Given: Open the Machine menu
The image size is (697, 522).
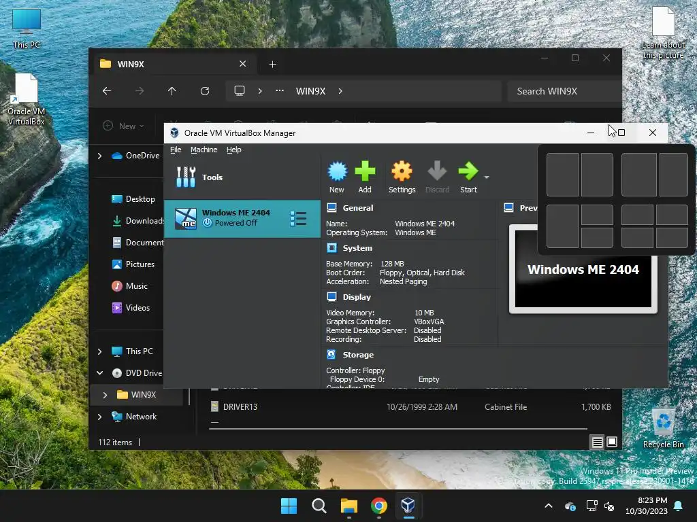Looking at the screenshot, I should (204, 150).
